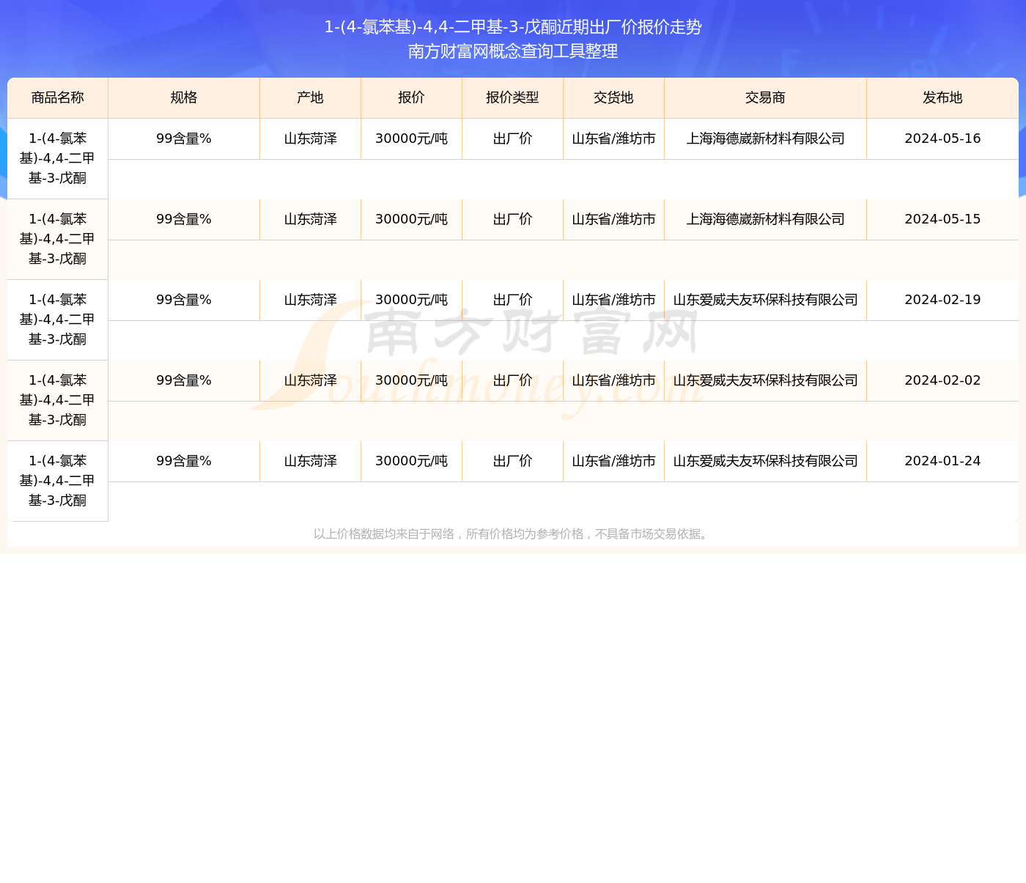
Task: Click 30000元/吨 price in the 2024-05-16 row
Action: (x=411, y=138)
